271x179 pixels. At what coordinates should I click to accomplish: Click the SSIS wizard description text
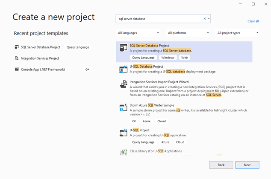pyautogui.click(x=189, y=91)
